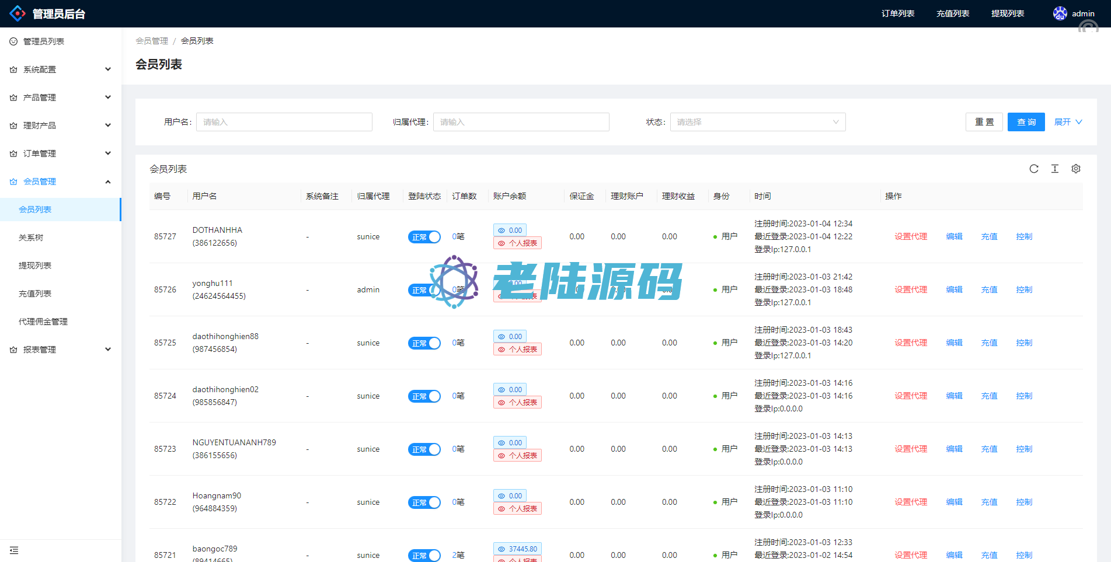Click the refresh icon above member table
The width and height of the screenshot is (1111, 562).
[x=1033, y=169]
